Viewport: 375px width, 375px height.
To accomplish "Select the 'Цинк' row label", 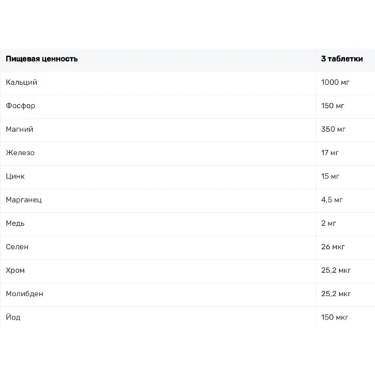I will click(15, 176).
